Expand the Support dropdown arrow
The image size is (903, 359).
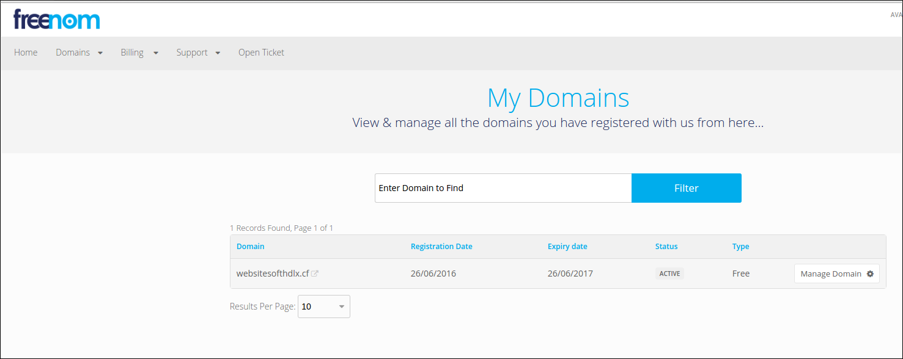[218, 53]
